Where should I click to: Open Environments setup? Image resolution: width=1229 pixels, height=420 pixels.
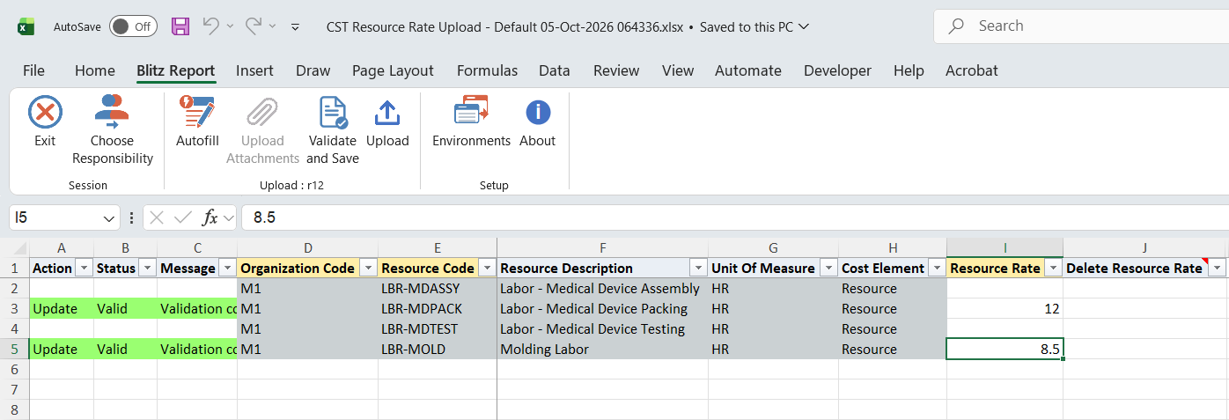471,122
